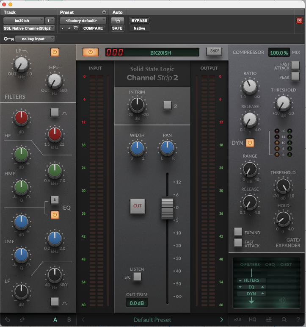
Task: Click the IN TRIM knob
Action: click(137, 104)
